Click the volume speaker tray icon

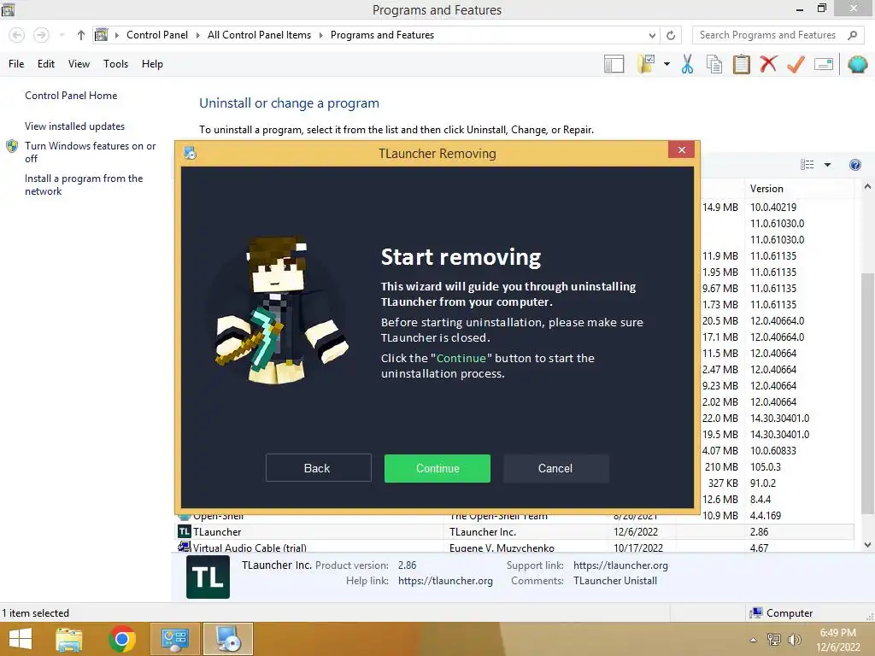tap(794, 640)
